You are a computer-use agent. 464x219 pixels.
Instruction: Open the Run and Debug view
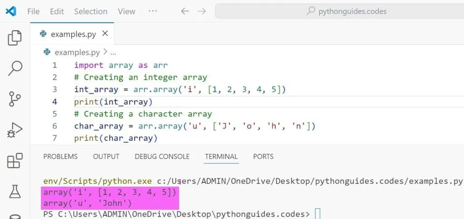(x=15, y=130)
